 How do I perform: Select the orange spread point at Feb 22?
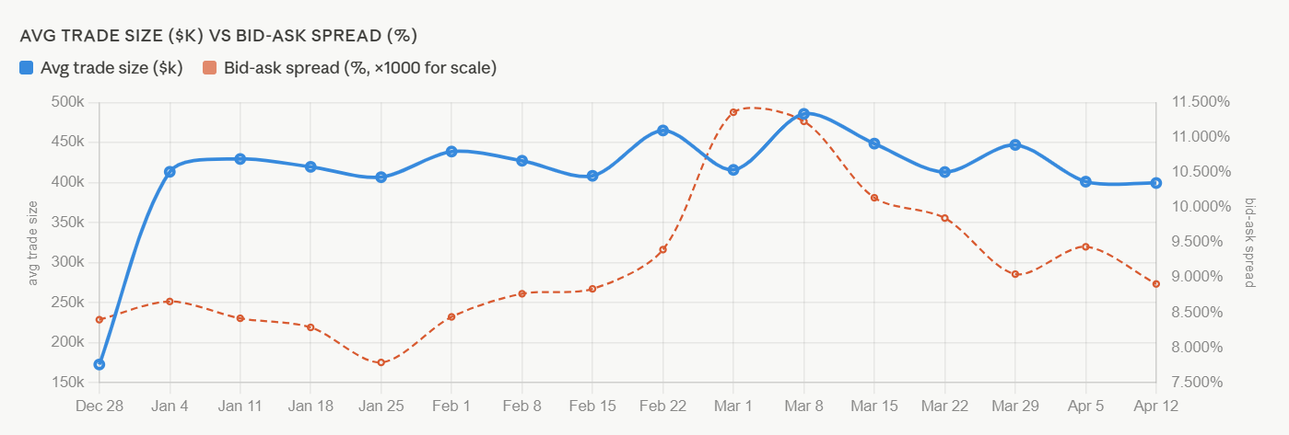(x=662, y=249)
